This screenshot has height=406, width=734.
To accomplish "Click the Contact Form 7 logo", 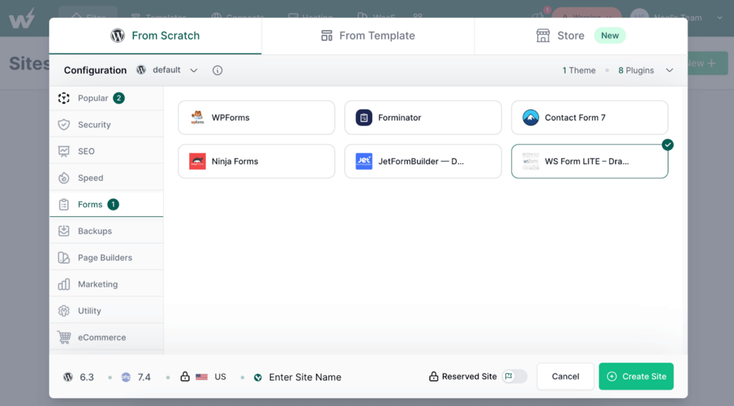I will tap(530, 117).
